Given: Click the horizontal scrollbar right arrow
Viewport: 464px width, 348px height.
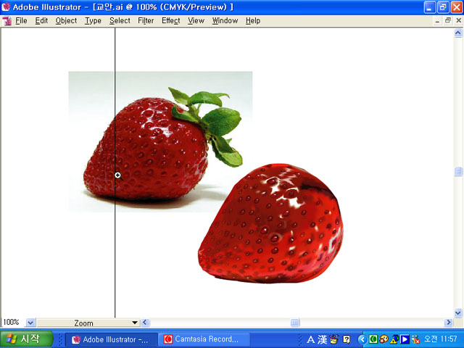Looking at the screenshot, I should click(449, 322).
